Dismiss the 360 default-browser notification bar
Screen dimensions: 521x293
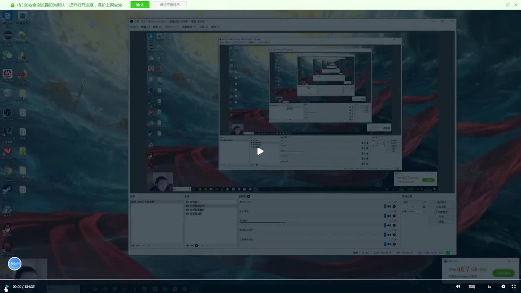(x=517, y=5)
